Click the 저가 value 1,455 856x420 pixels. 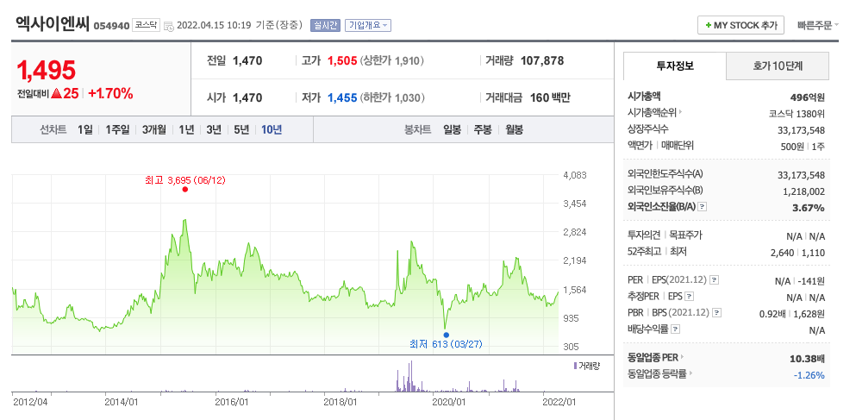click(x=342, y=97)
